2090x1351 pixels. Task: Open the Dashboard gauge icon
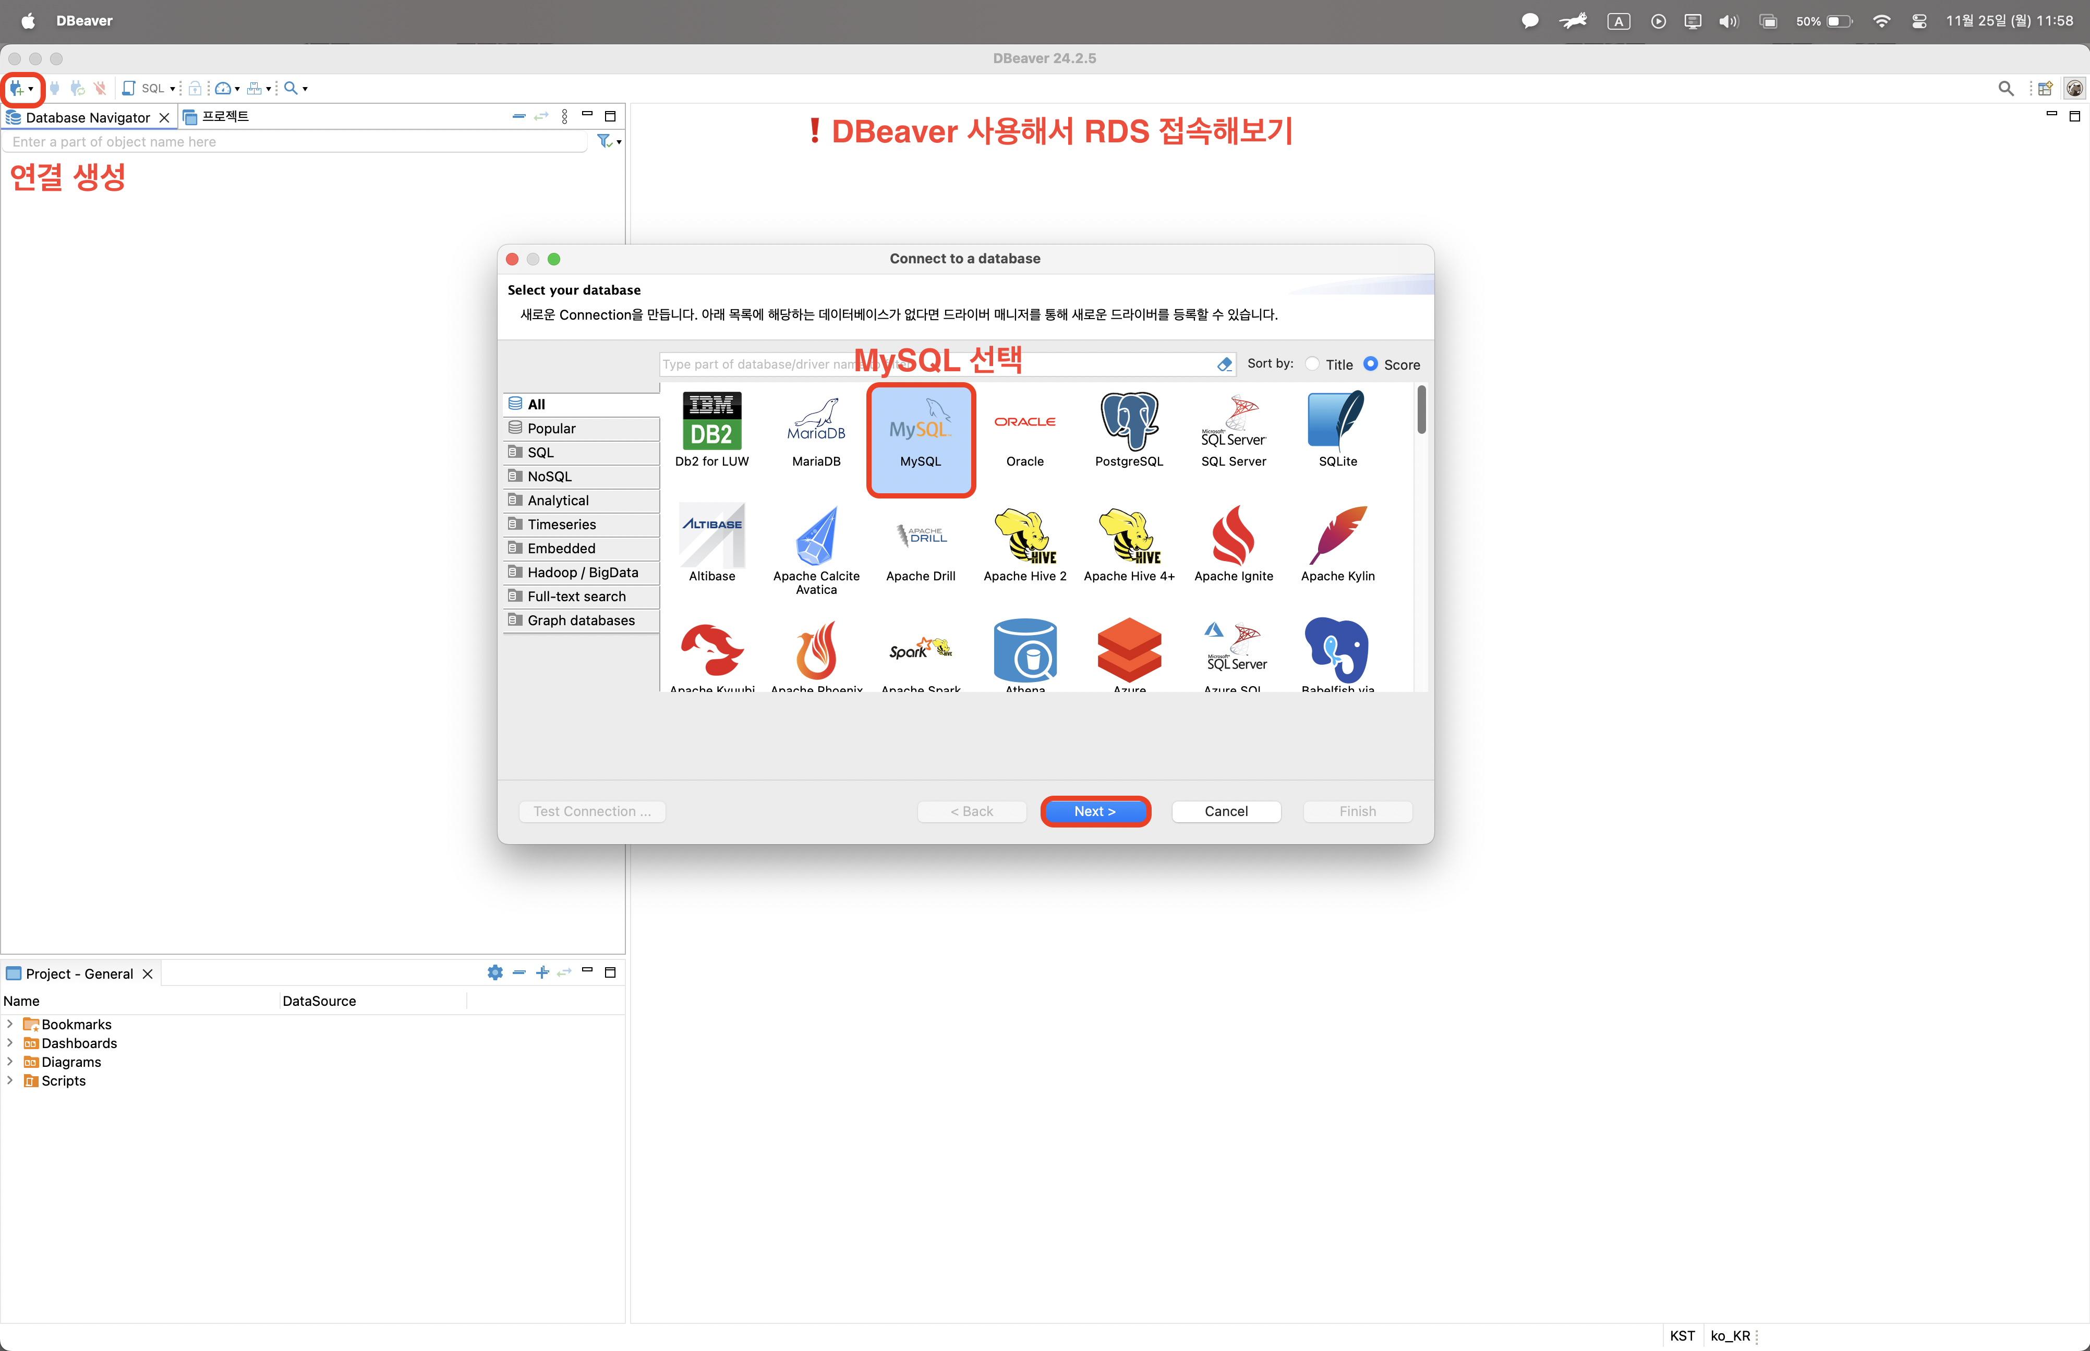click(223, 88)
